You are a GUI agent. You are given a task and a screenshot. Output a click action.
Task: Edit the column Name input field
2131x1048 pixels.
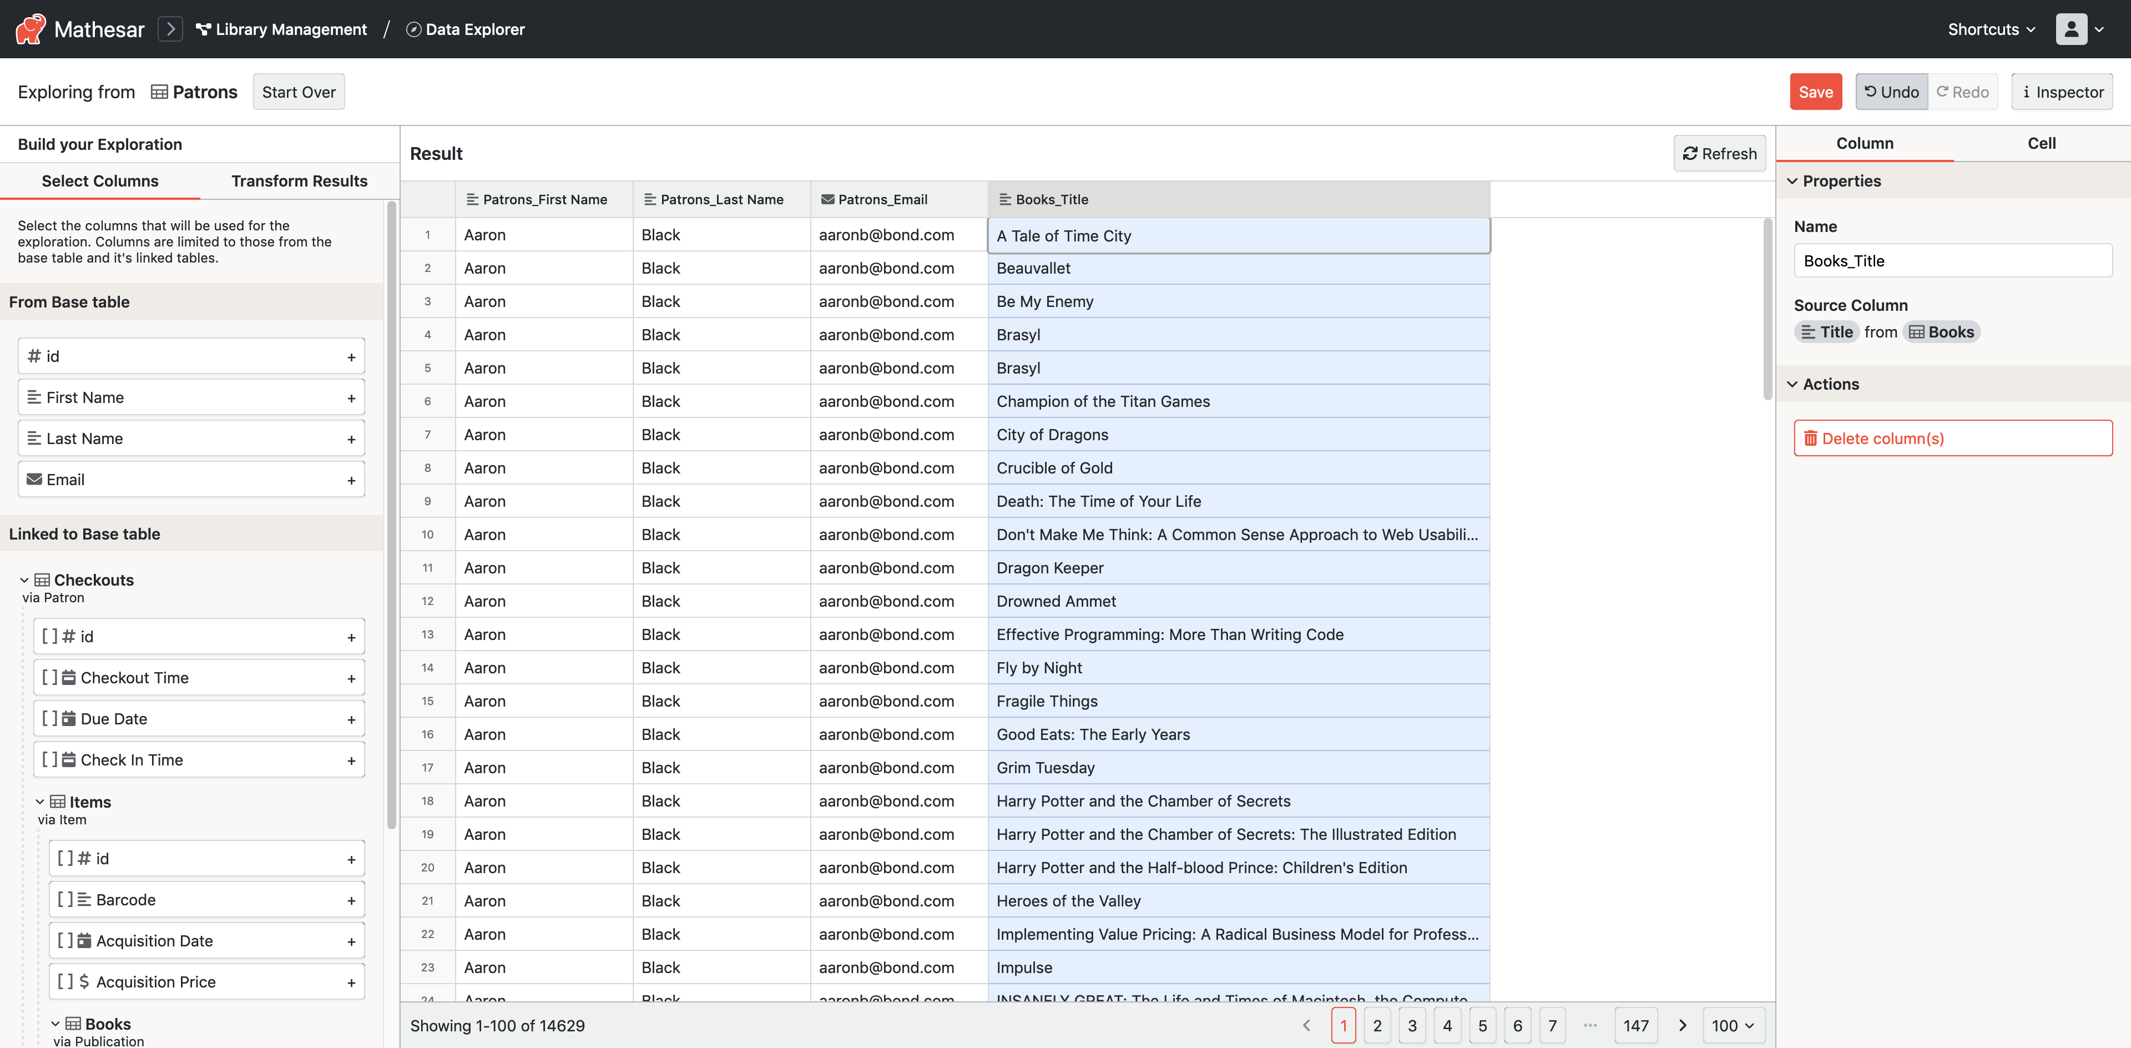[1952, 260]
